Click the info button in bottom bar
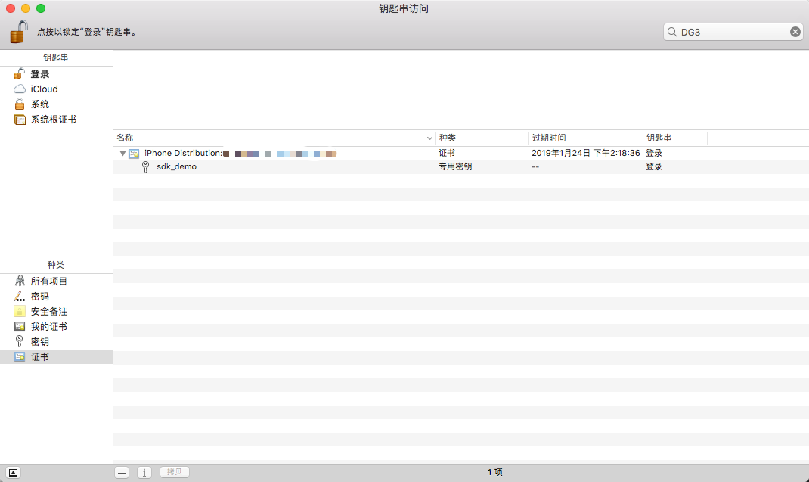 tap(144, 472)
